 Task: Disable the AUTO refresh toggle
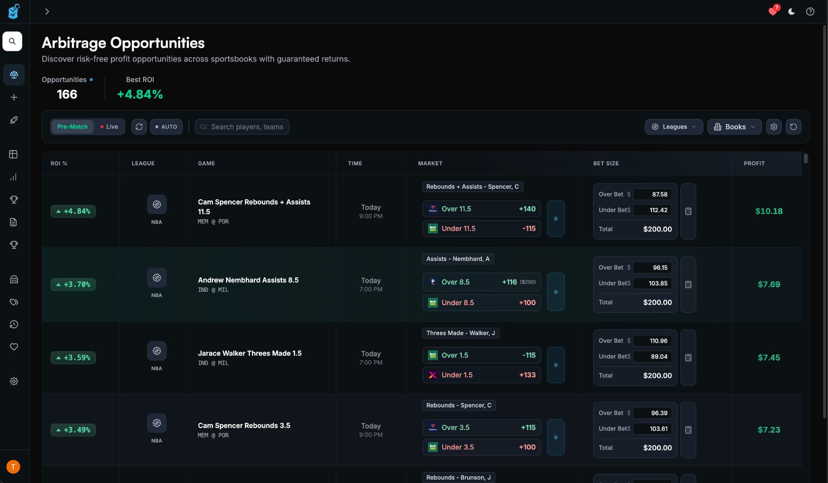click(x=166, y=127)
